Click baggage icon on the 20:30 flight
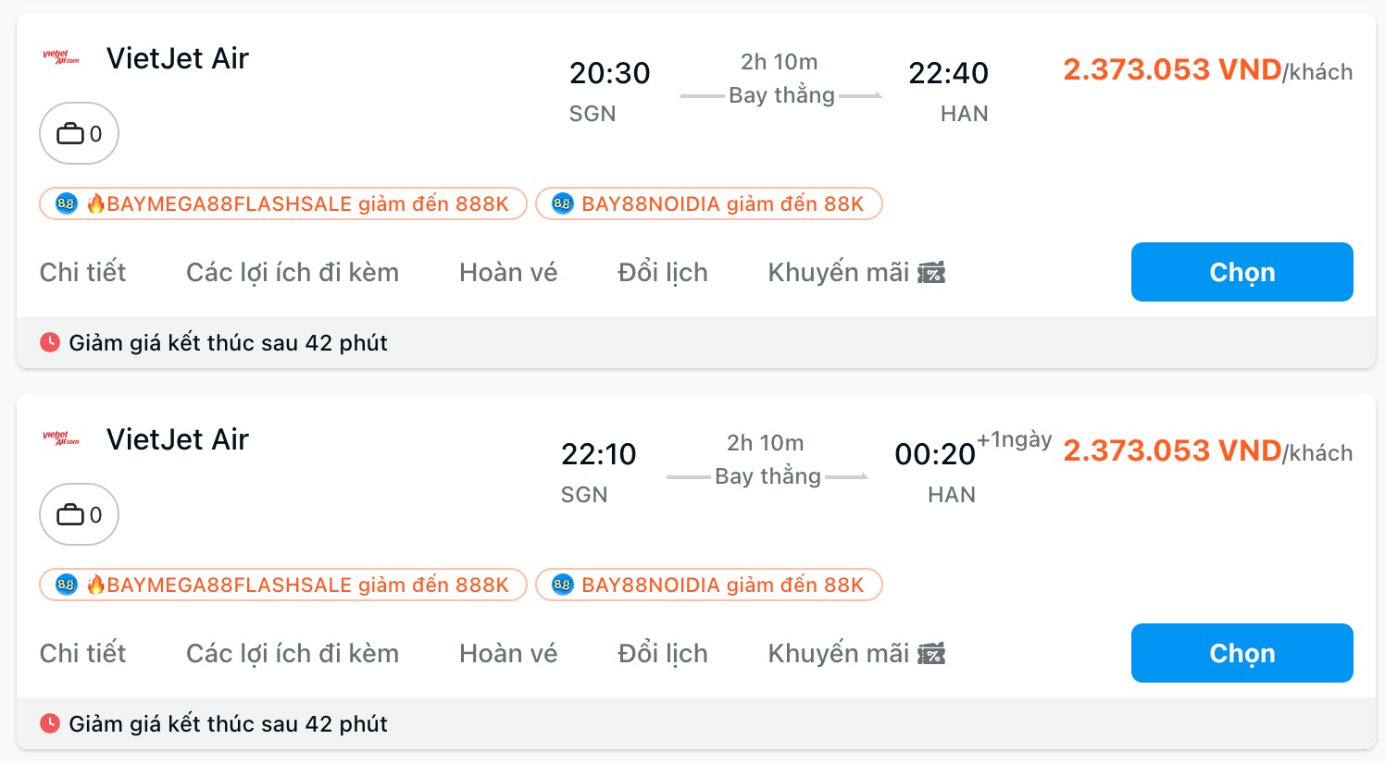This screenshot has height=764, width=1385. [x=70, y=134]
